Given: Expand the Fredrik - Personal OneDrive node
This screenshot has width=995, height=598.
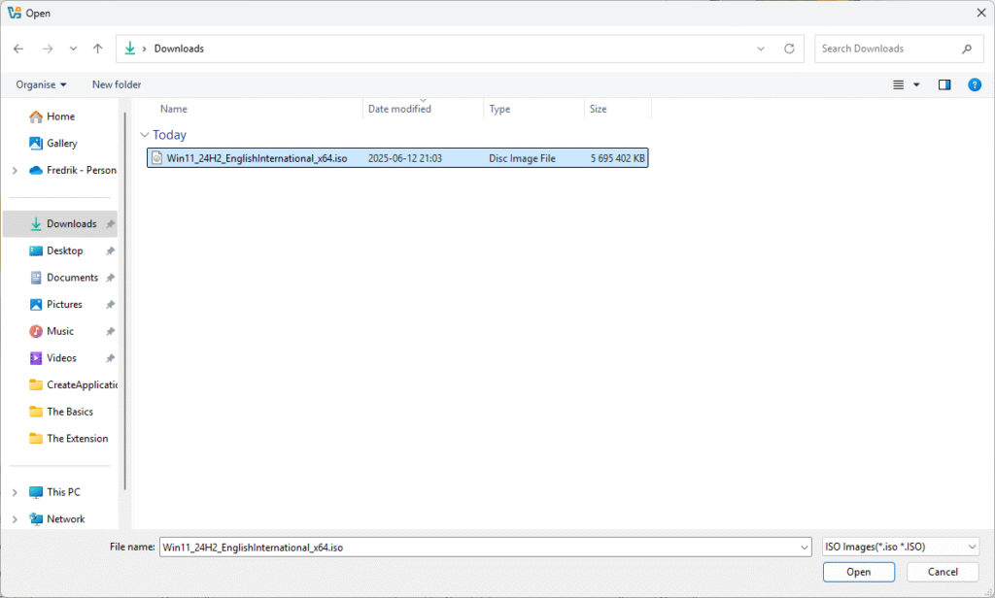Looking at the screenshot, I should (15, 171).
